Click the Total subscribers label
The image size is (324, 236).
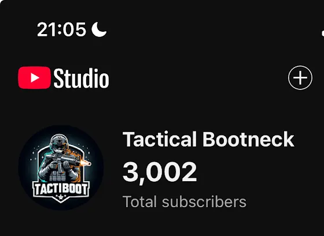(x=185, y=201)
